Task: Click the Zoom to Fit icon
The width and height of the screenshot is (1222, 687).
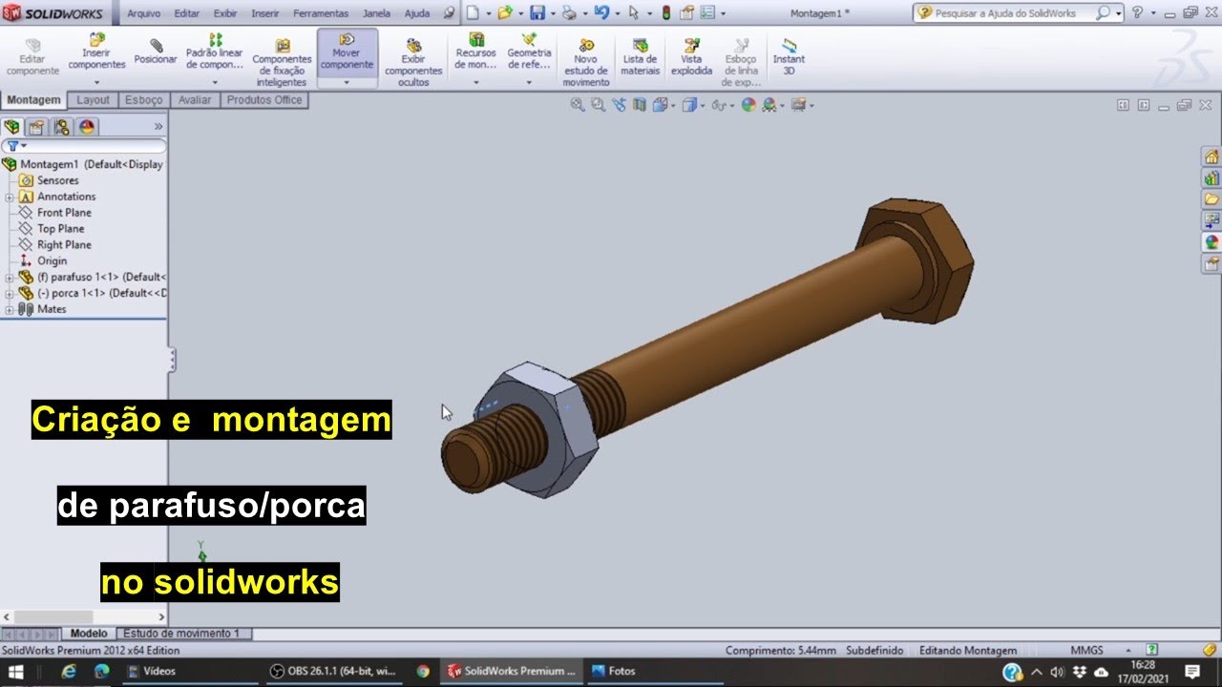Action: tap(578, 105)
